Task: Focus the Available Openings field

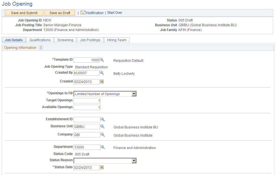Action: point(87,107)
